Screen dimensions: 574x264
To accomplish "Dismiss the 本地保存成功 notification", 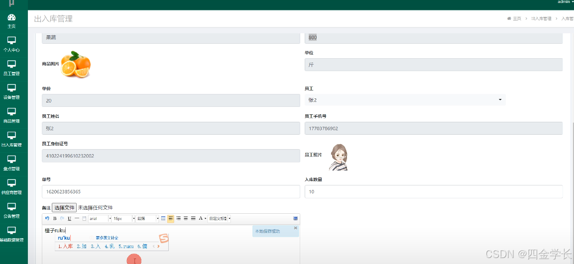I will pos(295,228).
